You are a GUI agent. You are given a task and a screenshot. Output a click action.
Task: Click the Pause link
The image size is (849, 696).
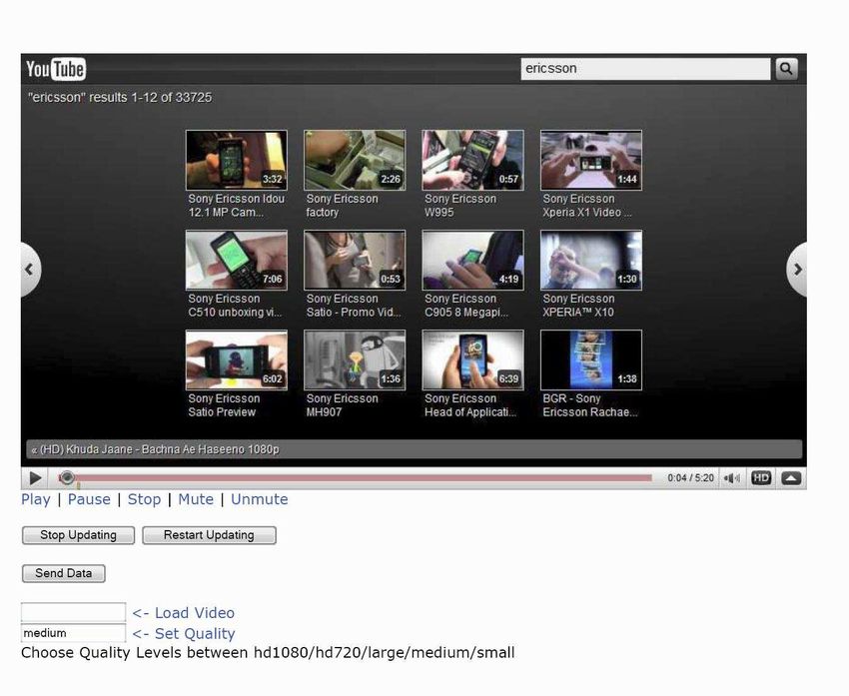click(x=89, y=499)
